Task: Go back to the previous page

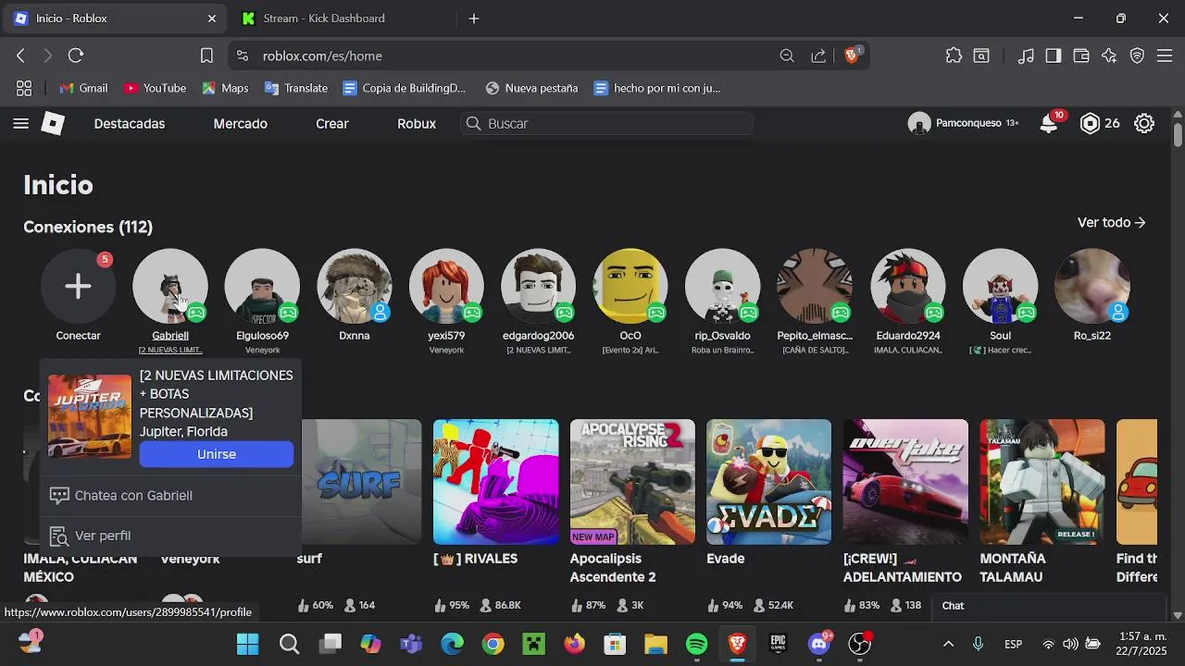Action: tap(20, 55)
